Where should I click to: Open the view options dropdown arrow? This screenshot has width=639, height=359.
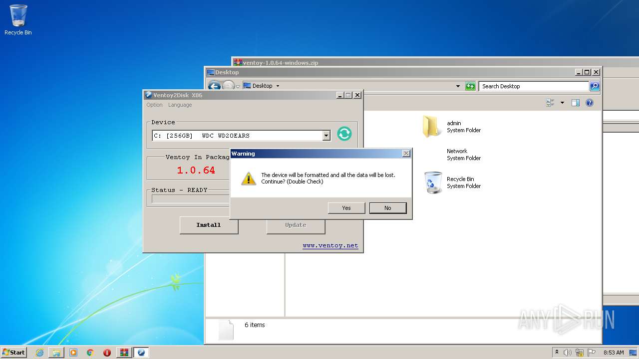[x=562, y=103]
